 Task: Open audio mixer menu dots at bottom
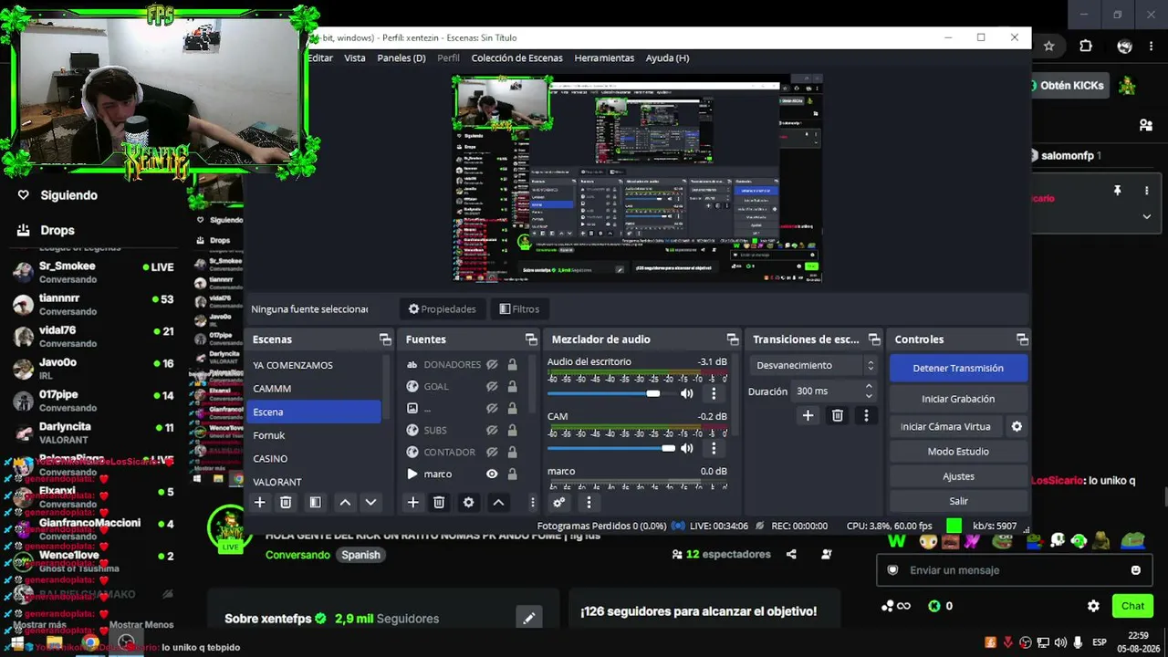[589, 503]
